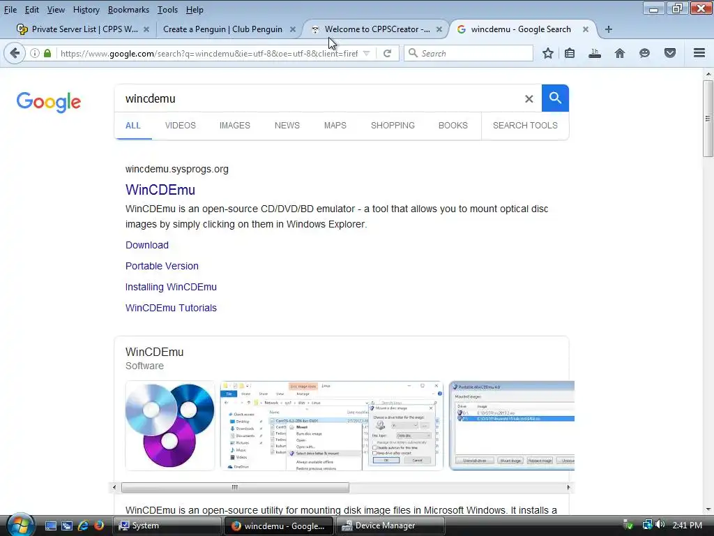Go back with the browser back arrow
The height and width of the screenshot is (536, 714).
point(15,53)
